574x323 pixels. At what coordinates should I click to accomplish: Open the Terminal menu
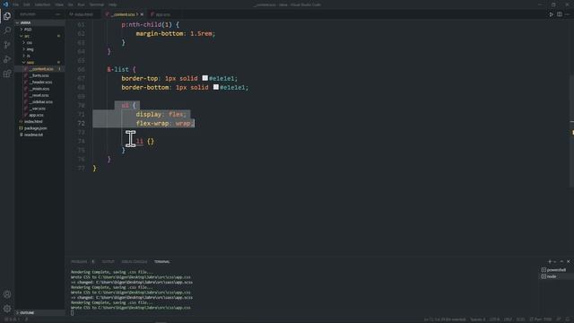(x=97, y=4)
